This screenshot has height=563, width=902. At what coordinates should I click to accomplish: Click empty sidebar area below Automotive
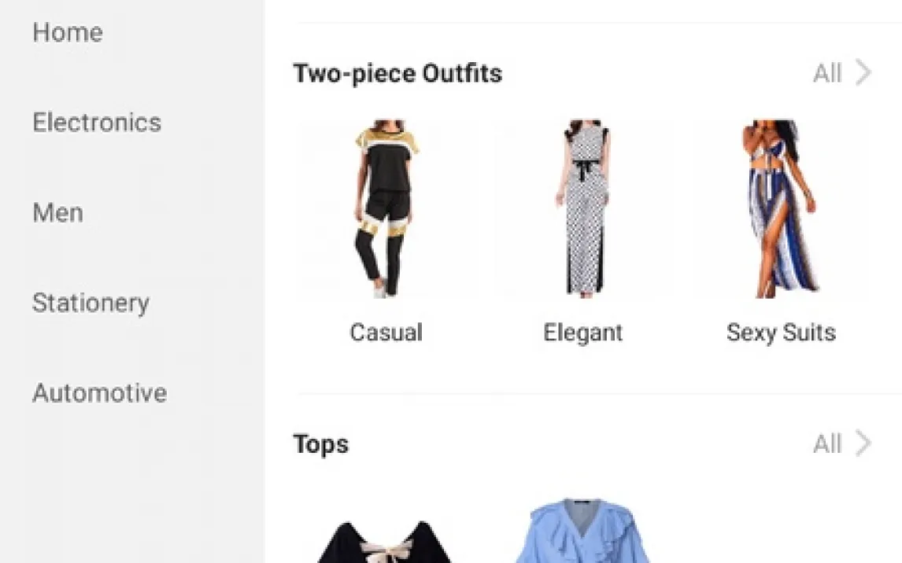pos(132,488)
